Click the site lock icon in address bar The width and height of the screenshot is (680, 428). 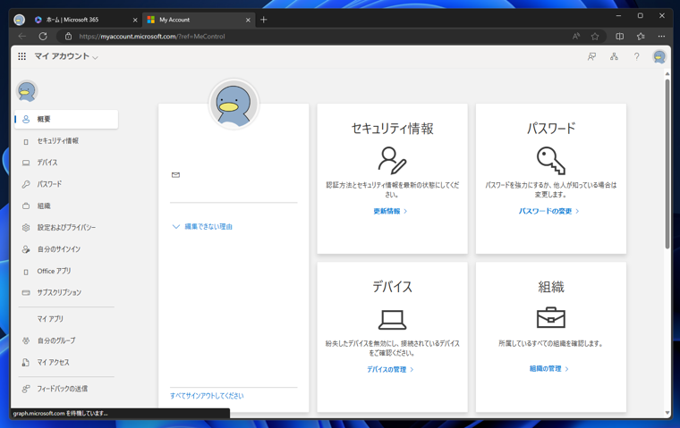tap(68, 37)
